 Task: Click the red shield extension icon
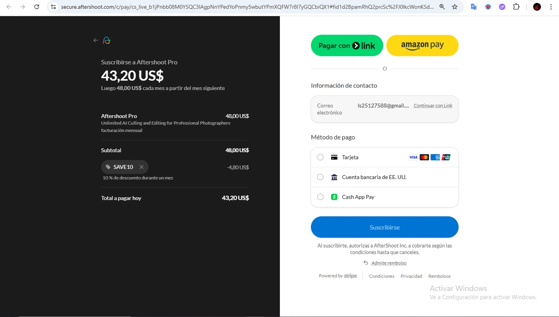pos(488,7)
